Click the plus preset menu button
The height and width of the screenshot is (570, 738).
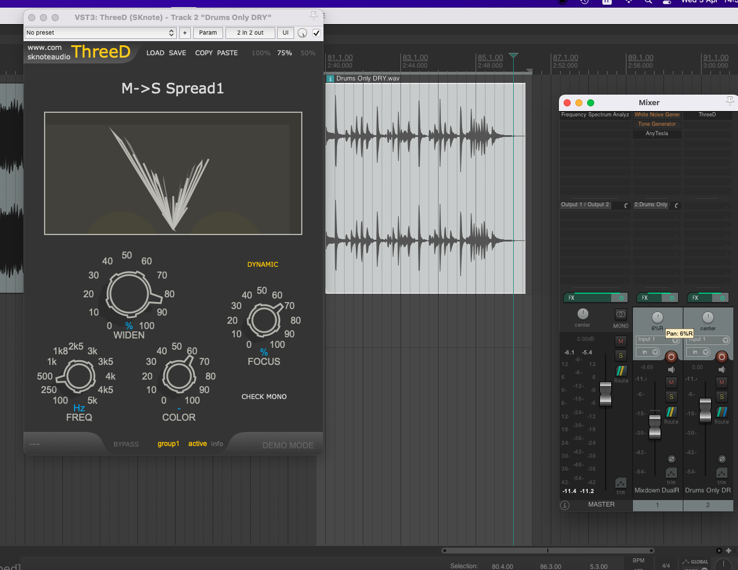(x=184, y=33)
